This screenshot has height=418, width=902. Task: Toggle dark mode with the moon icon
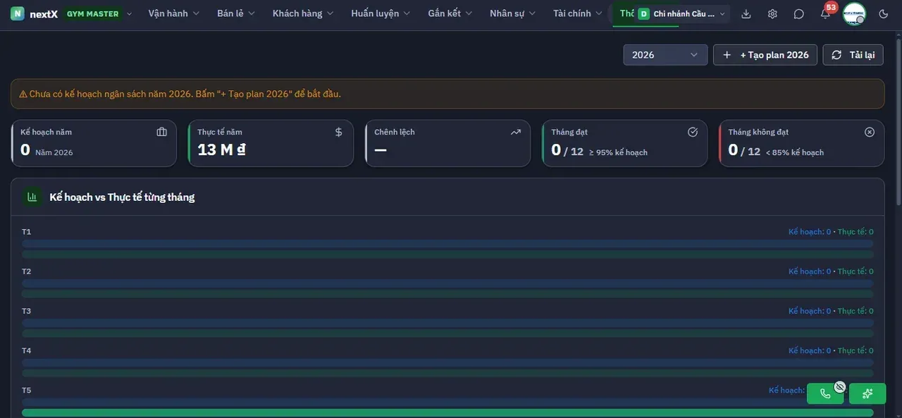click(884, 14)
